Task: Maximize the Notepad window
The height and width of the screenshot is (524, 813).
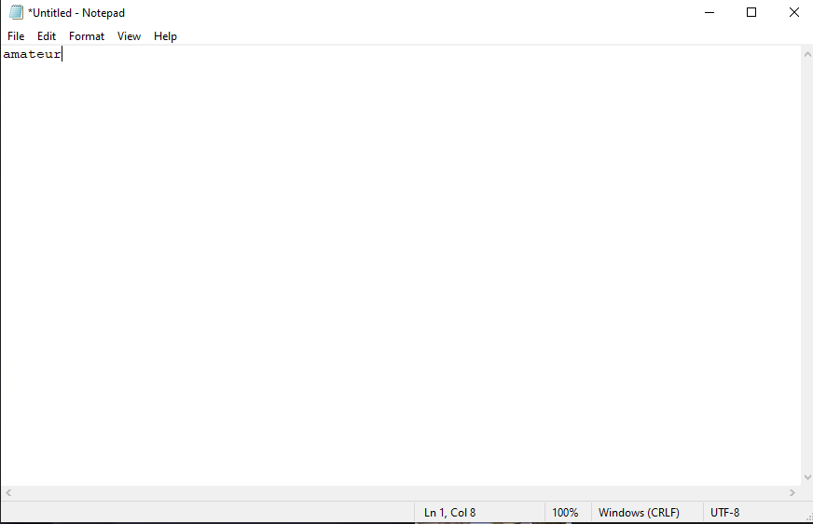Action: click(751, 13)
